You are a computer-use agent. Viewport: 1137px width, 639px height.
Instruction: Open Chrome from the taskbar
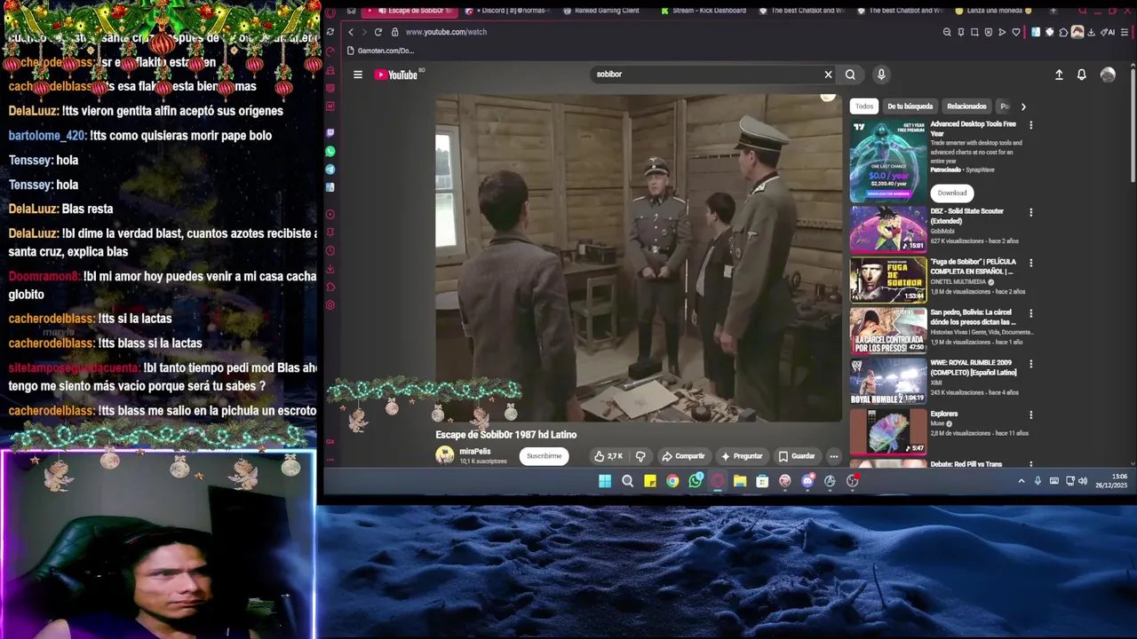pyautogui.click(x=672, y=481)
